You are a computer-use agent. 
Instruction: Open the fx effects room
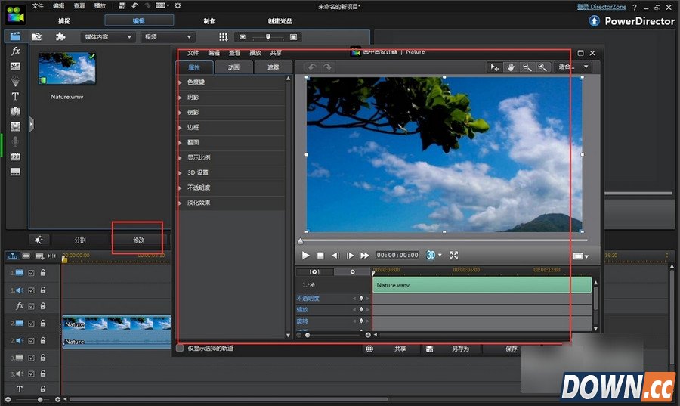click(x=15, y=51)
